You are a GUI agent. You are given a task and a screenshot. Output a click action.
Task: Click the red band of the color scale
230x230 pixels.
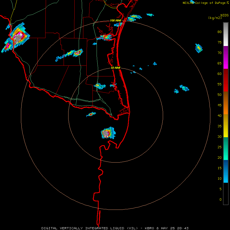click(226, 80)
